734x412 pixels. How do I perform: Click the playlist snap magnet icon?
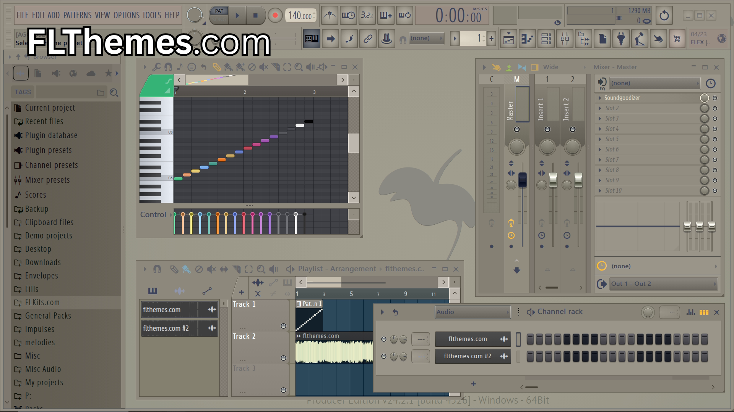tap(157, 269)
